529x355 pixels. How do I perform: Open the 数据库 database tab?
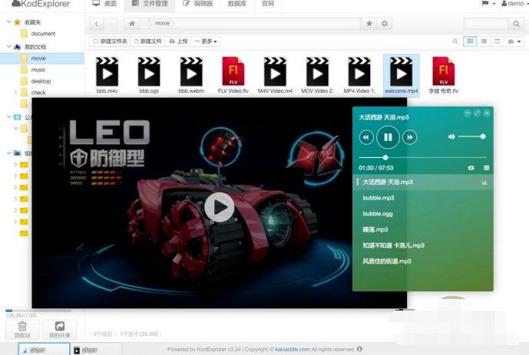[x=236, y=4]
